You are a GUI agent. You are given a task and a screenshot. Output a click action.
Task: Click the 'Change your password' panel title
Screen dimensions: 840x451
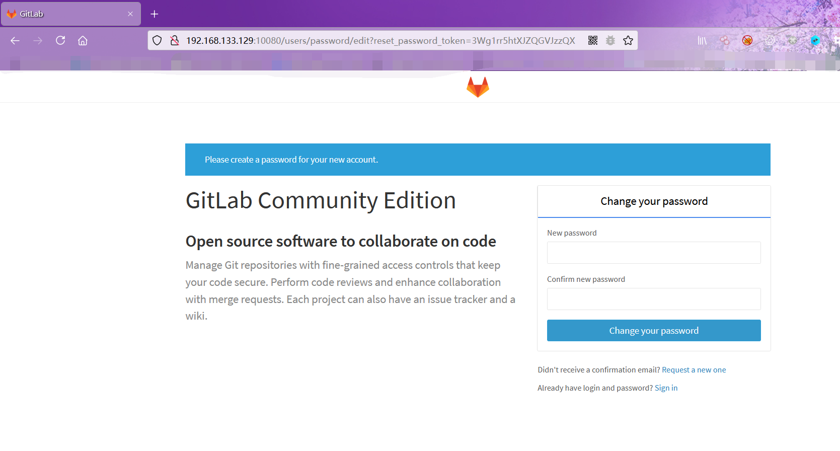pos(654,201)
